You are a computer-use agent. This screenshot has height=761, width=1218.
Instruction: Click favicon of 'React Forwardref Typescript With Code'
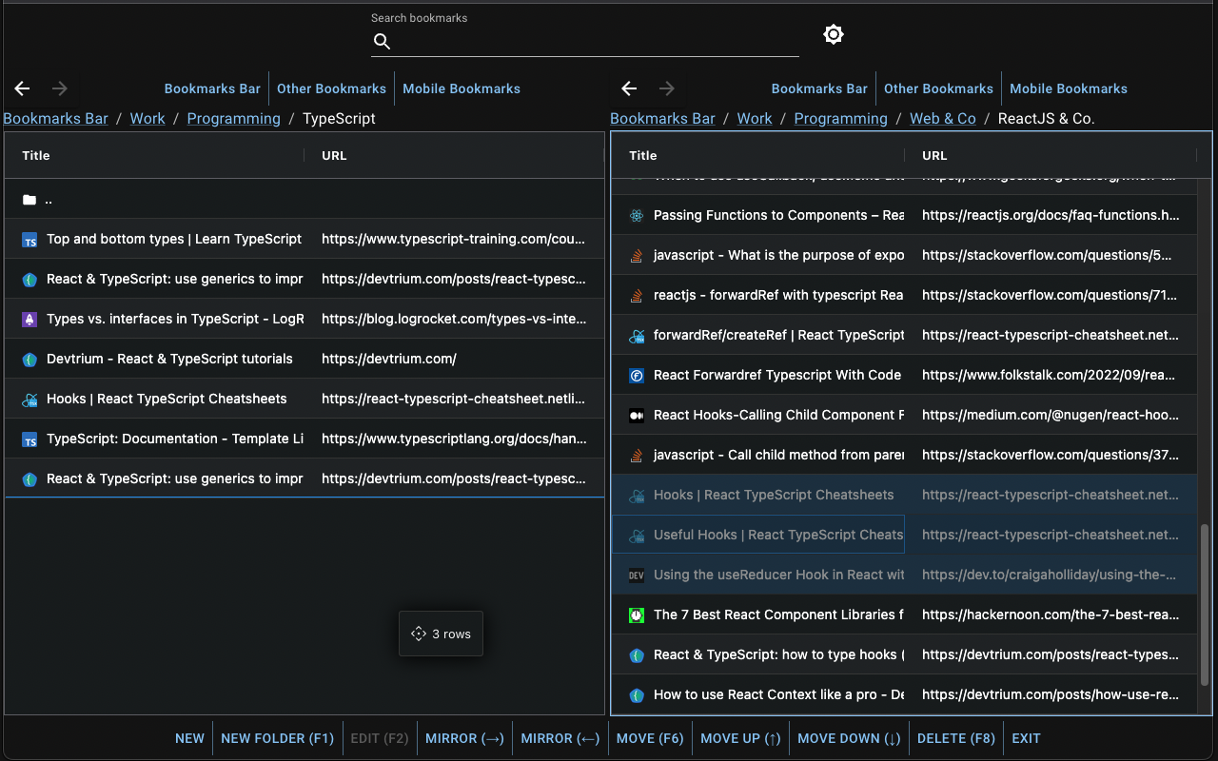pyautogui.click(x=637, y=376)
